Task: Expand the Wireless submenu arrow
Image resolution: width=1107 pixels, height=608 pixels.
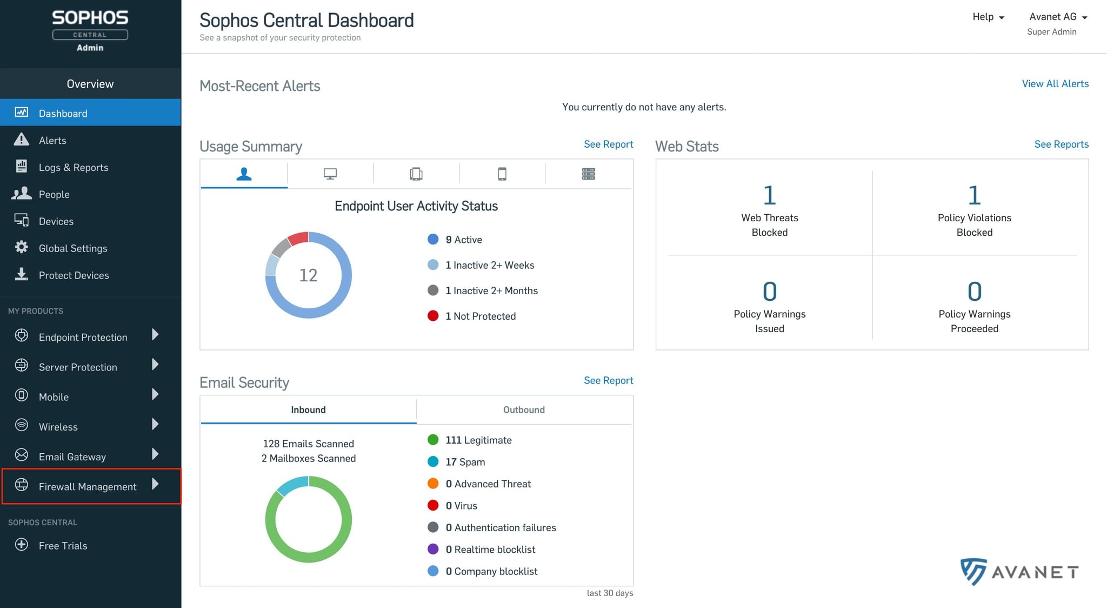Action: click(x=155, y=424)
